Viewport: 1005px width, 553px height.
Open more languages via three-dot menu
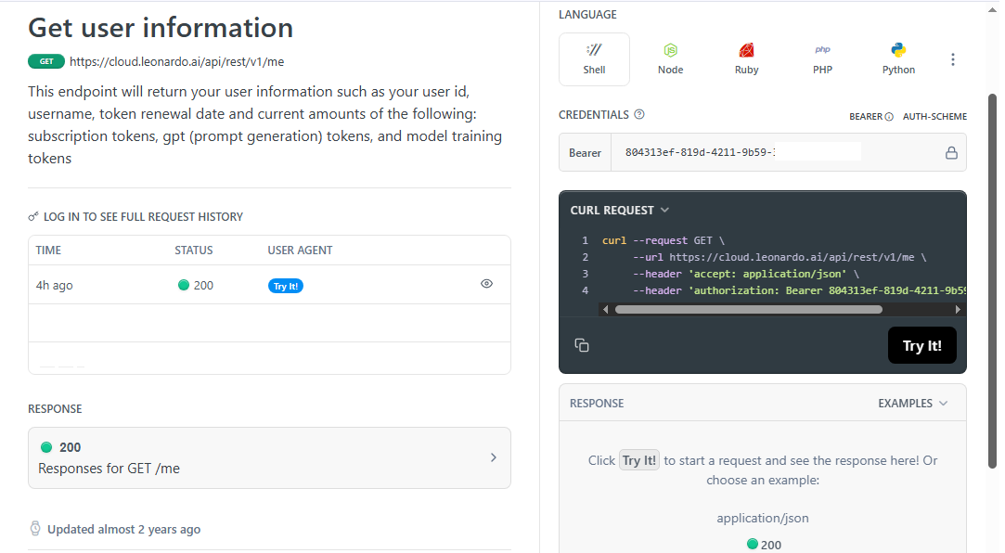(x=953, y=59)
